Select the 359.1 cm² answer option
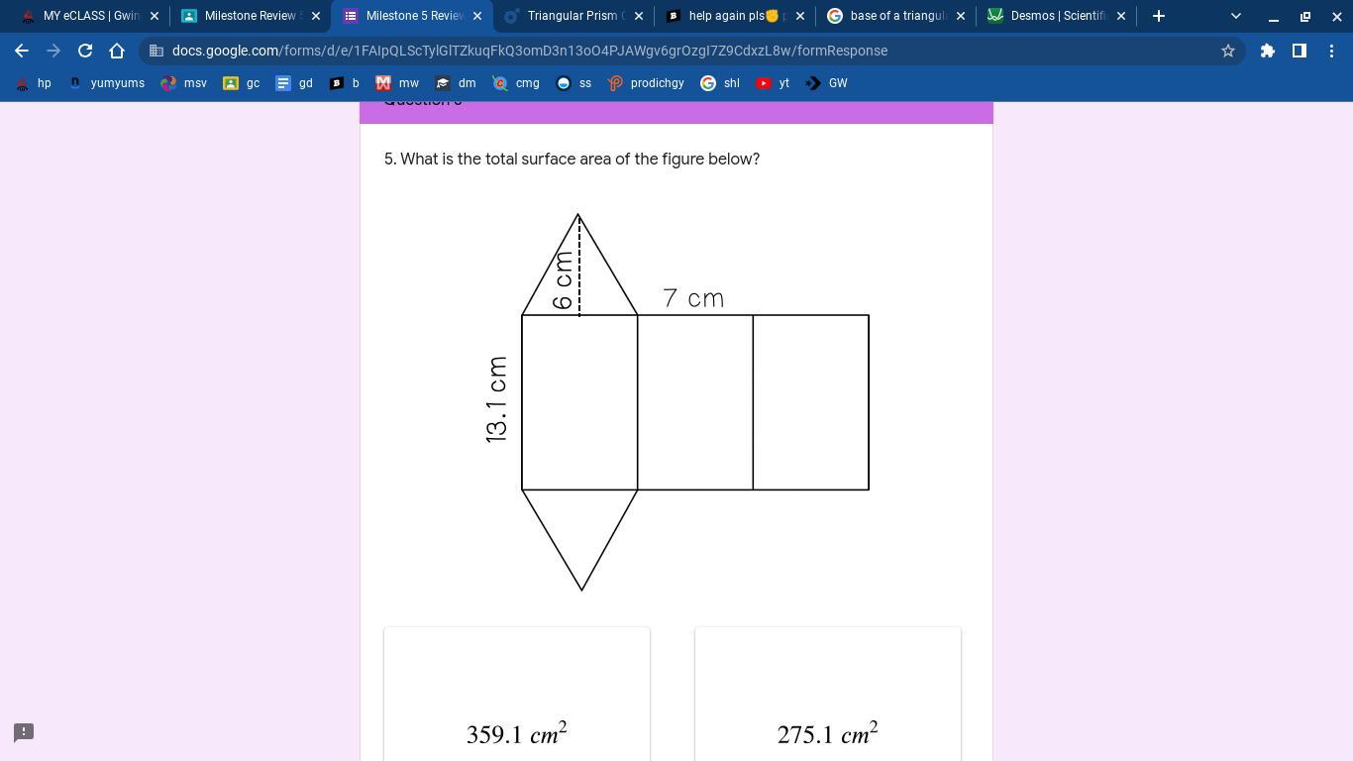The height and width of the screenshot is (761, 1353). [517, 694]
